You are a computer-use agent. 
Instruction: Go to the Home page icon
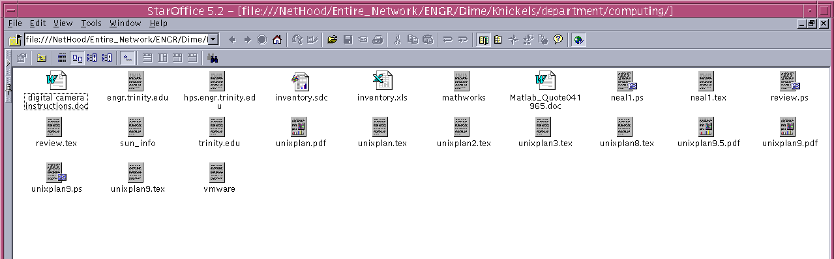point(277,40)
